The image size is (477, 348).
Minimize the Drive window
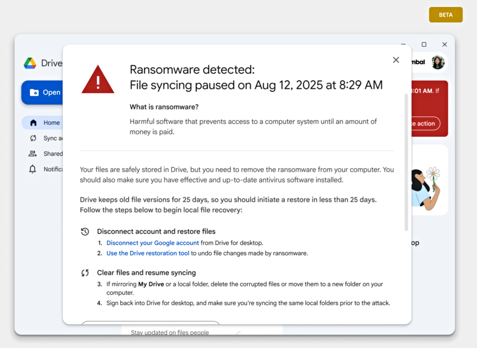[403, 44]
